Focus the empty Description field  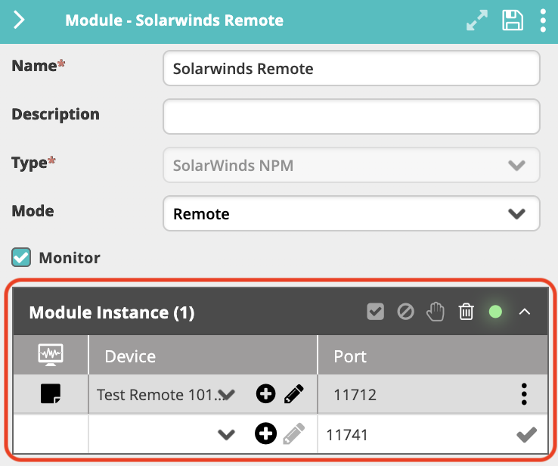point(352,116)
